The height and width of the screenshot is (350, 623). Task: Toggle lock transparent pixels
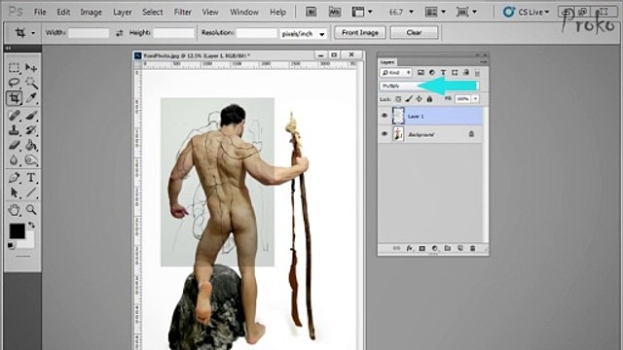coord(398,99)
